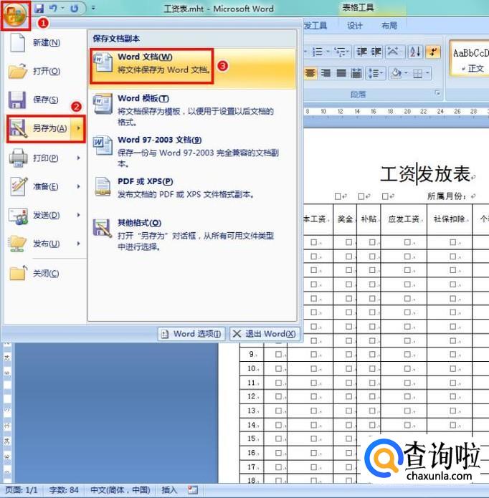Viewport: 489px width, 498px height.
Task: Toggle 插入 mode in status bar
Action: [169, 489]
